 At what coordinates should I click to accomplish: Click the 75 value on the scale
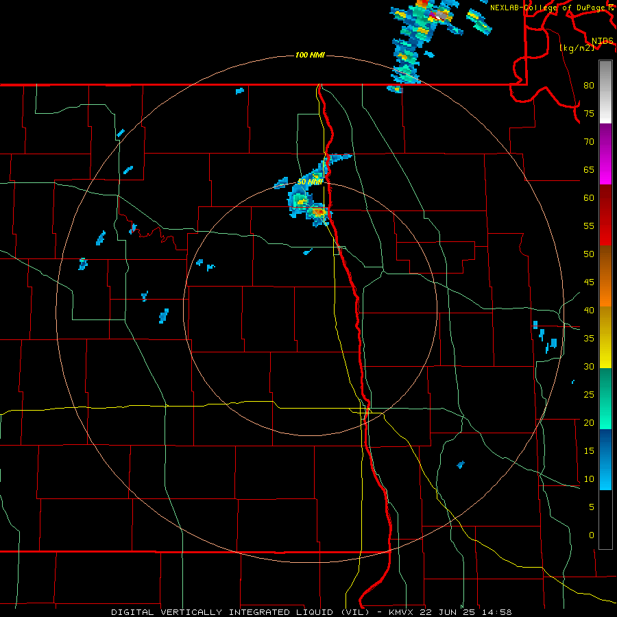[589, 114]
